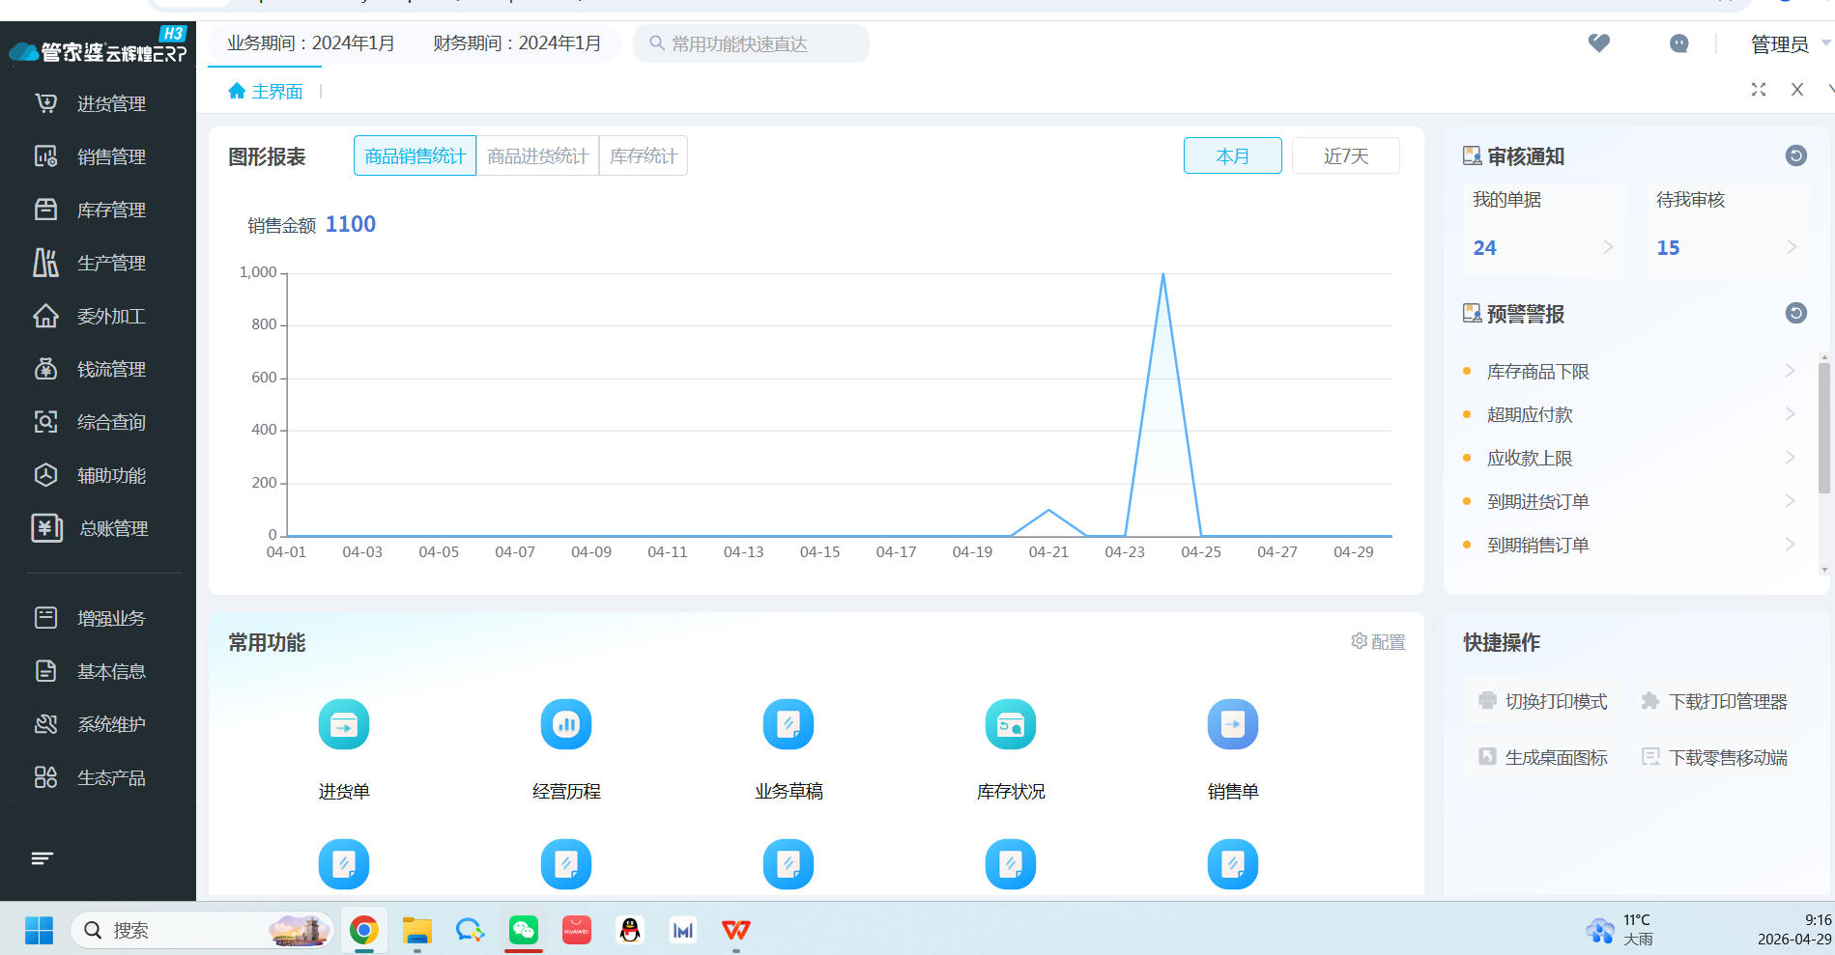Click 下载打印管理器
The height and width of the screenshot is (955, 1835).
pos(1714,701)
